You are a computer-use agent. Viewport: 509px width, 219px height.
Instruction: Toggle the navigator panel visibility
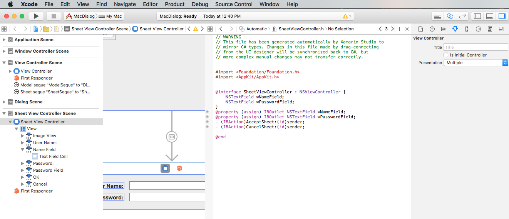pos(477,16)
